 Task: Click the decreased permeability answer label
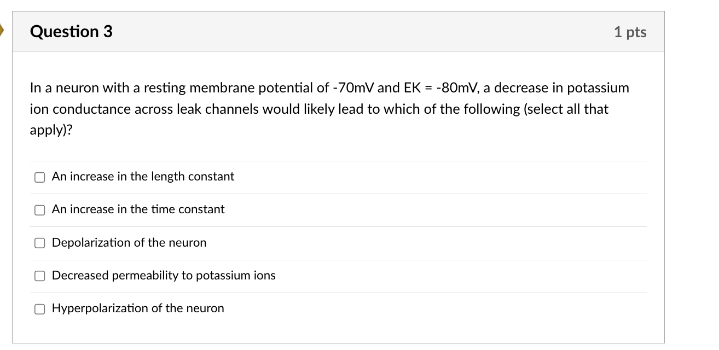point(163,275)
